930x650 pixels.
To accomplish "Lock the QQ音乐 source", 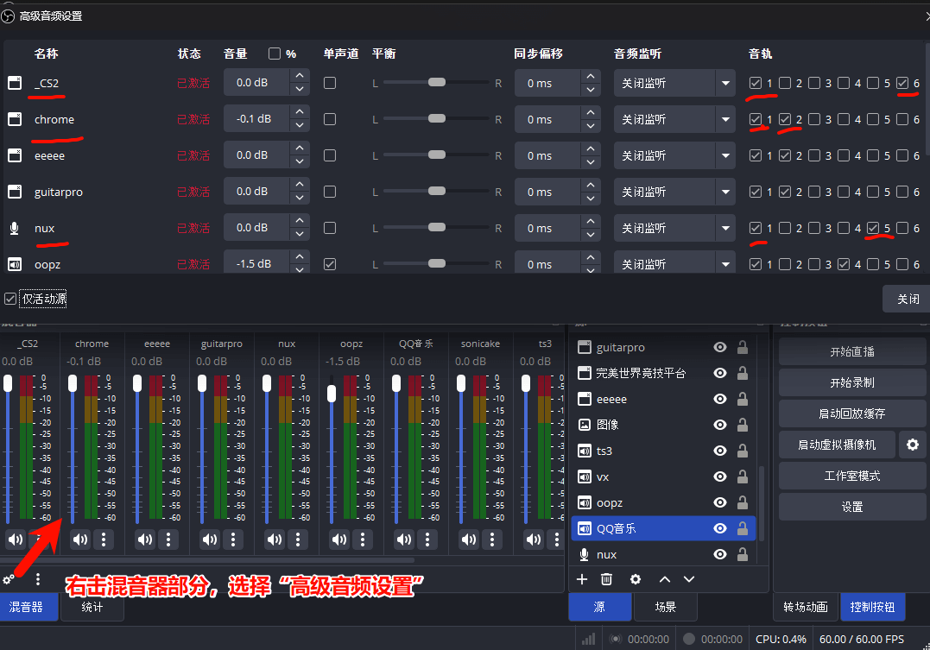I will tap(742, 528).
